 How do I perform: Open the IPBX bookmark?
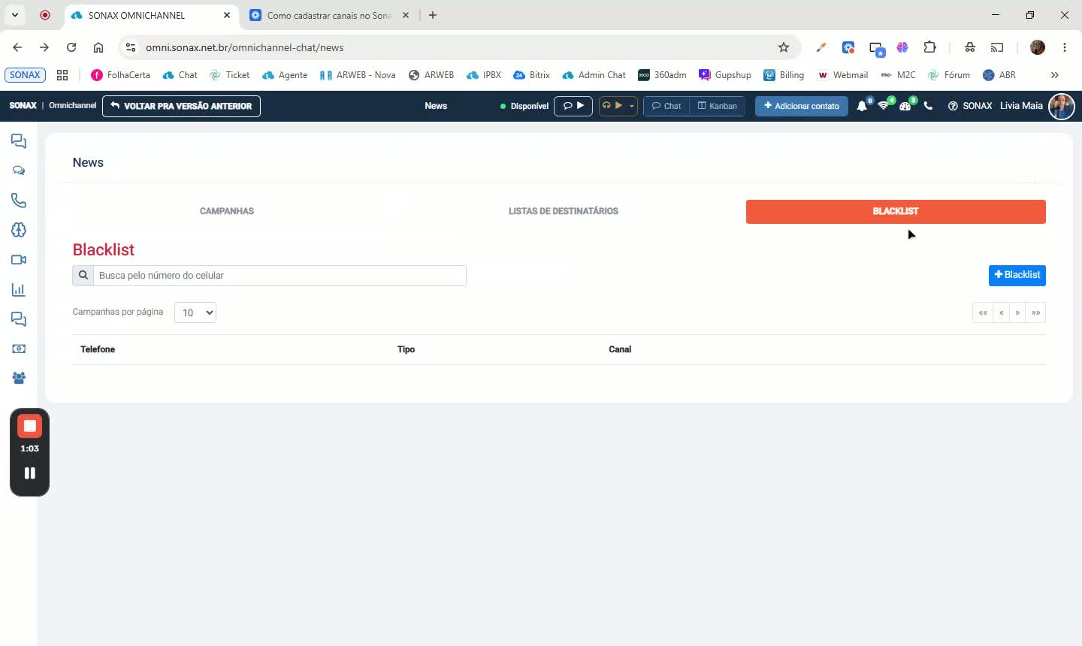[484, 75]
